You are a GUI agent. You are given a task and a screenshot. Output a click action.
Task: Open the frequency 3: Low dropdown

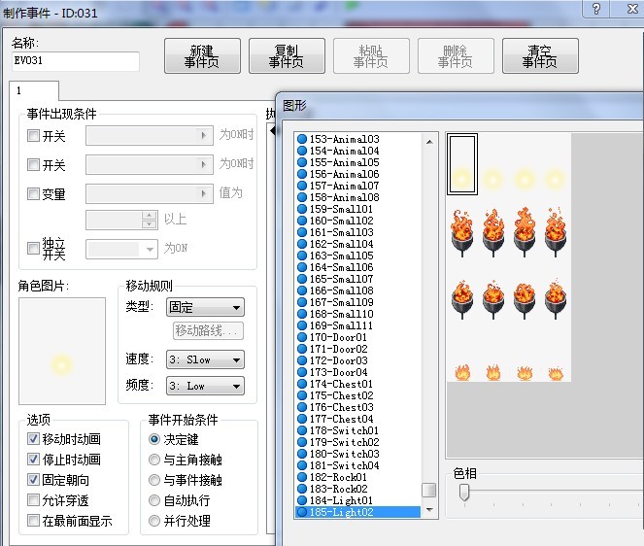pyautogui.click(x=205, y=386)
